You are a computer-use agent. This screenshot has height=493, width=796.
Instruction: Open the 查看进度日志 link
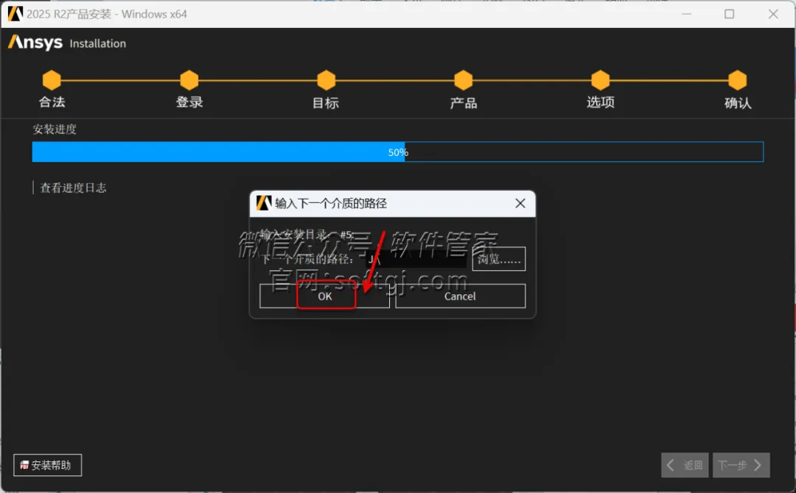tap(73, 188)
